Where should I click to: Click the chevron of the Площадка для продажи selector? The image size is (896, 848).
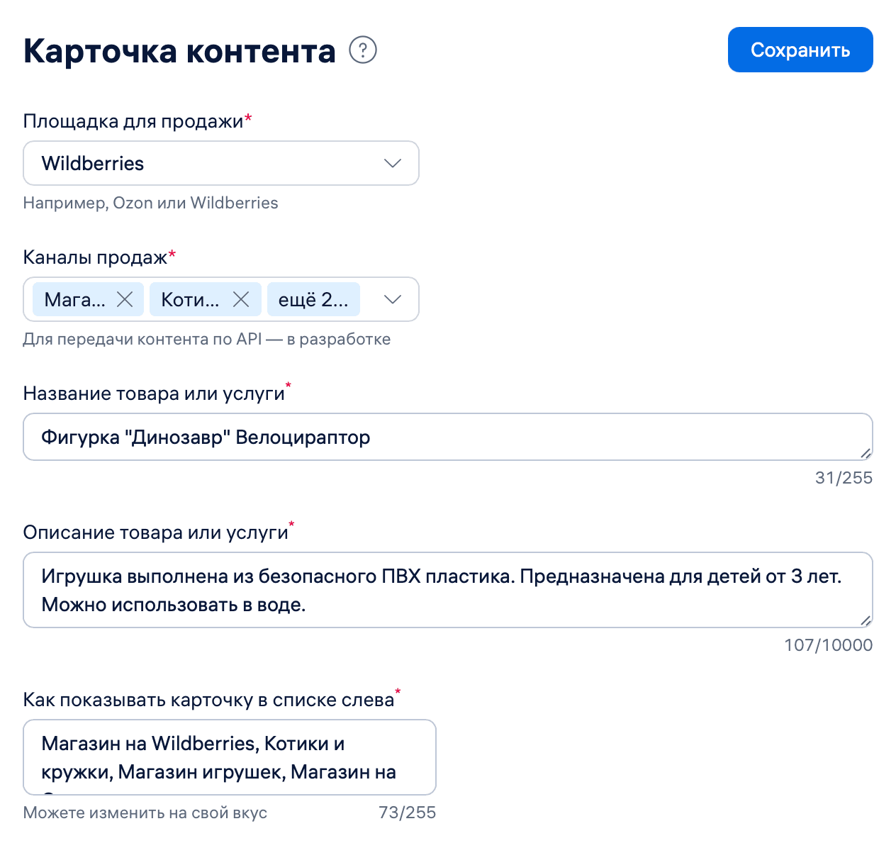392,163
